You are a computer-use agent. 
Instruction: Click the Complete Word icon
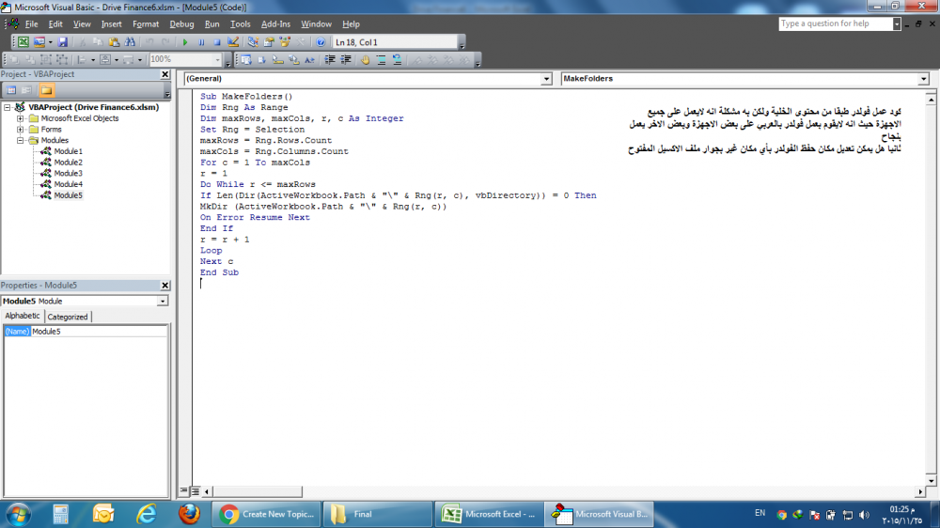[309, 60]
